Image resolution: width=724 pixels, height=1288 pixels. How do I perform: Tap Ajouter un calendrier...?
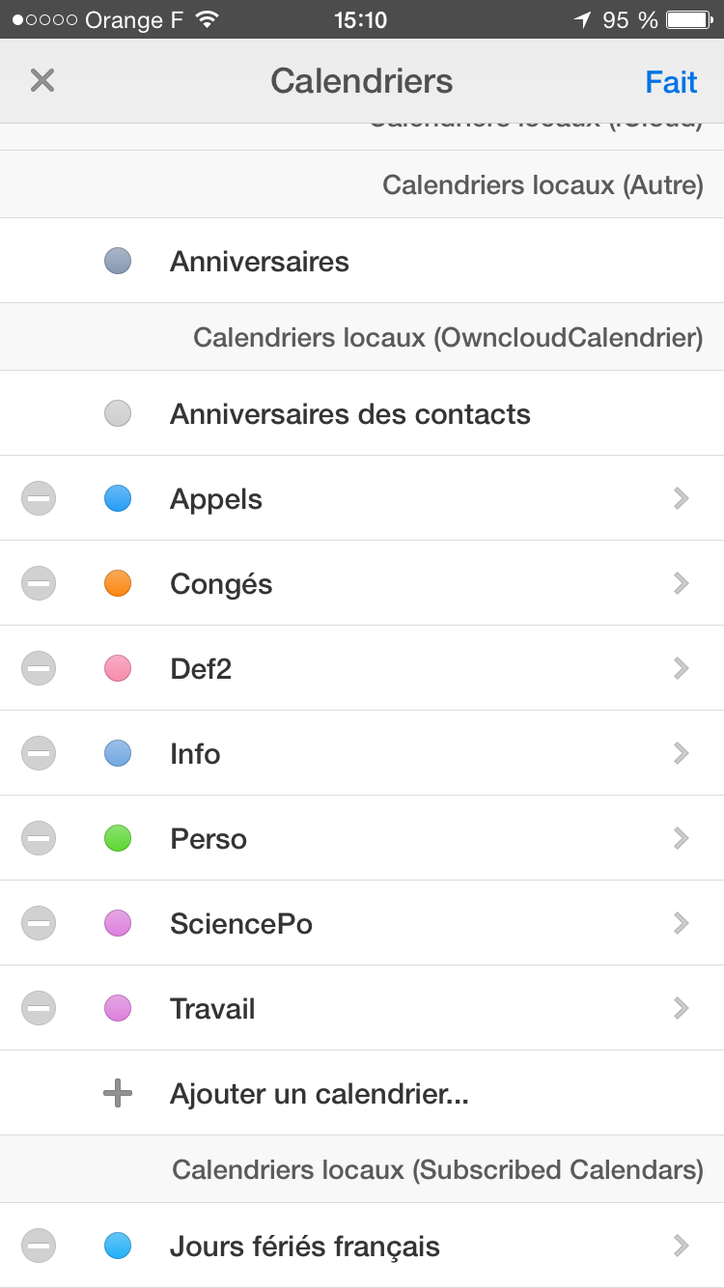pos(319,1094)
